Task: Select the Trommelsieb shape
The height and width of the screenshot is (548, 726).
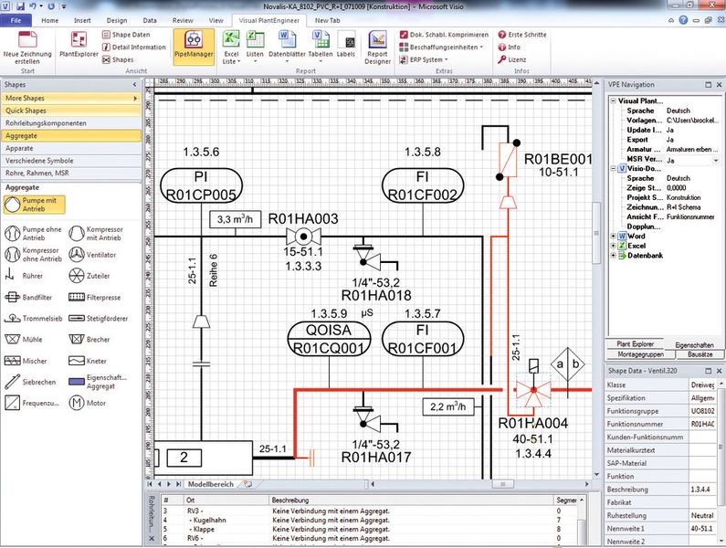Action: [33, 319]
